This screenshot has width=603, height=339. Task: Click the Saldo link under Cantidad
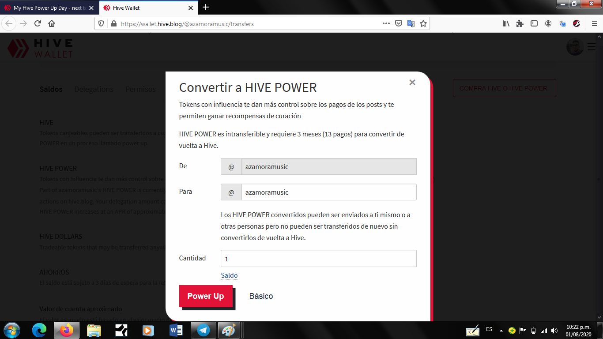[229, 275]
